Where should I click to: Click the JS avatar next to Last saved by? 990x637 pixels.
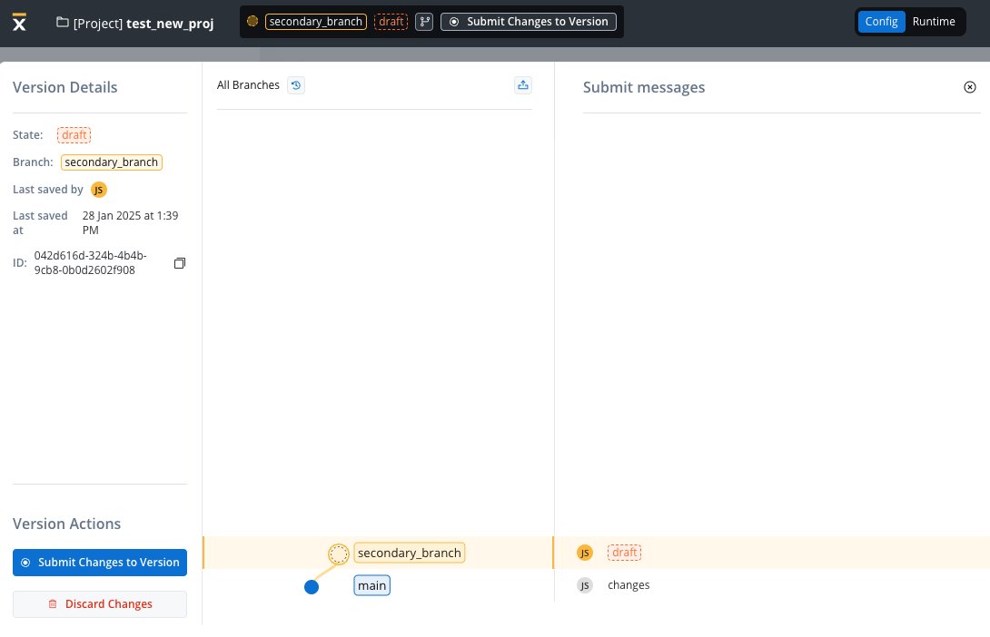(x=98, y=190)
